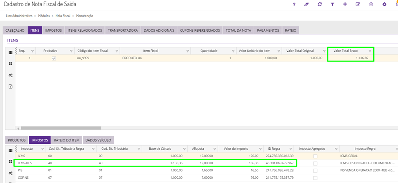Open Valor Unitário do Item column filter
The width and height of the screenshot is (398, 183).
(279, 51)
